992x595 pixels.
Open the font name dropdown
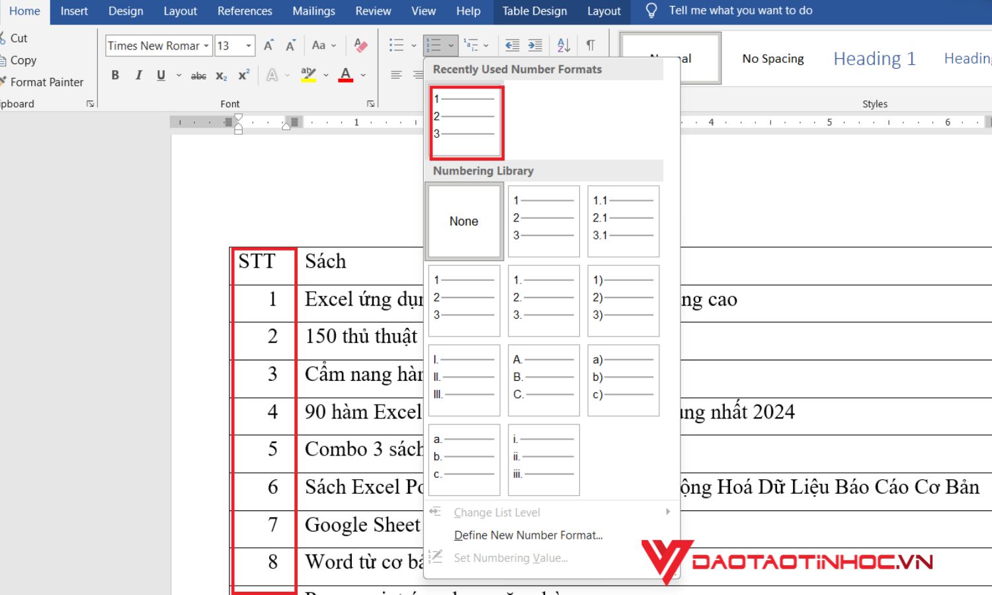coord(206,46)
